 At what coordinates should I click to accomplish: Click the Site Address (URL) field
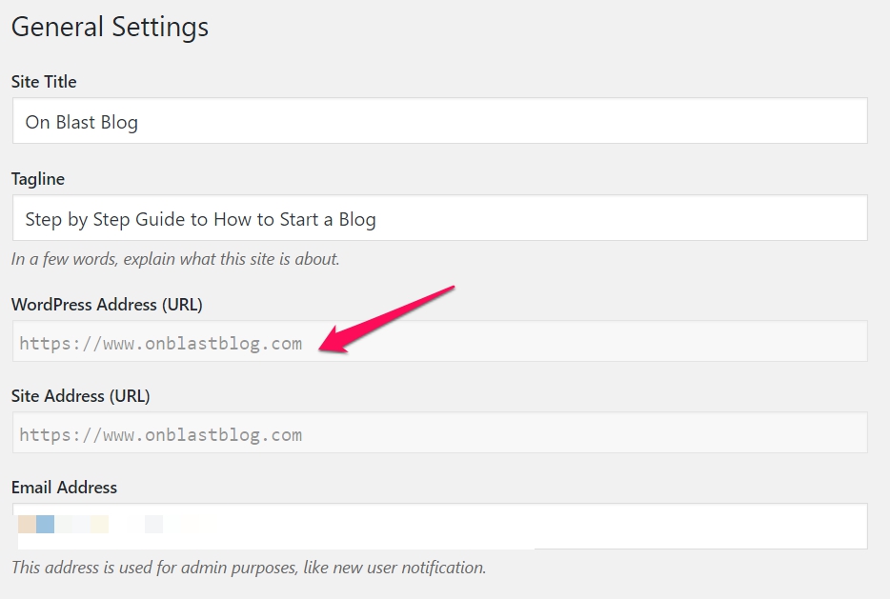tap(440, 432)
